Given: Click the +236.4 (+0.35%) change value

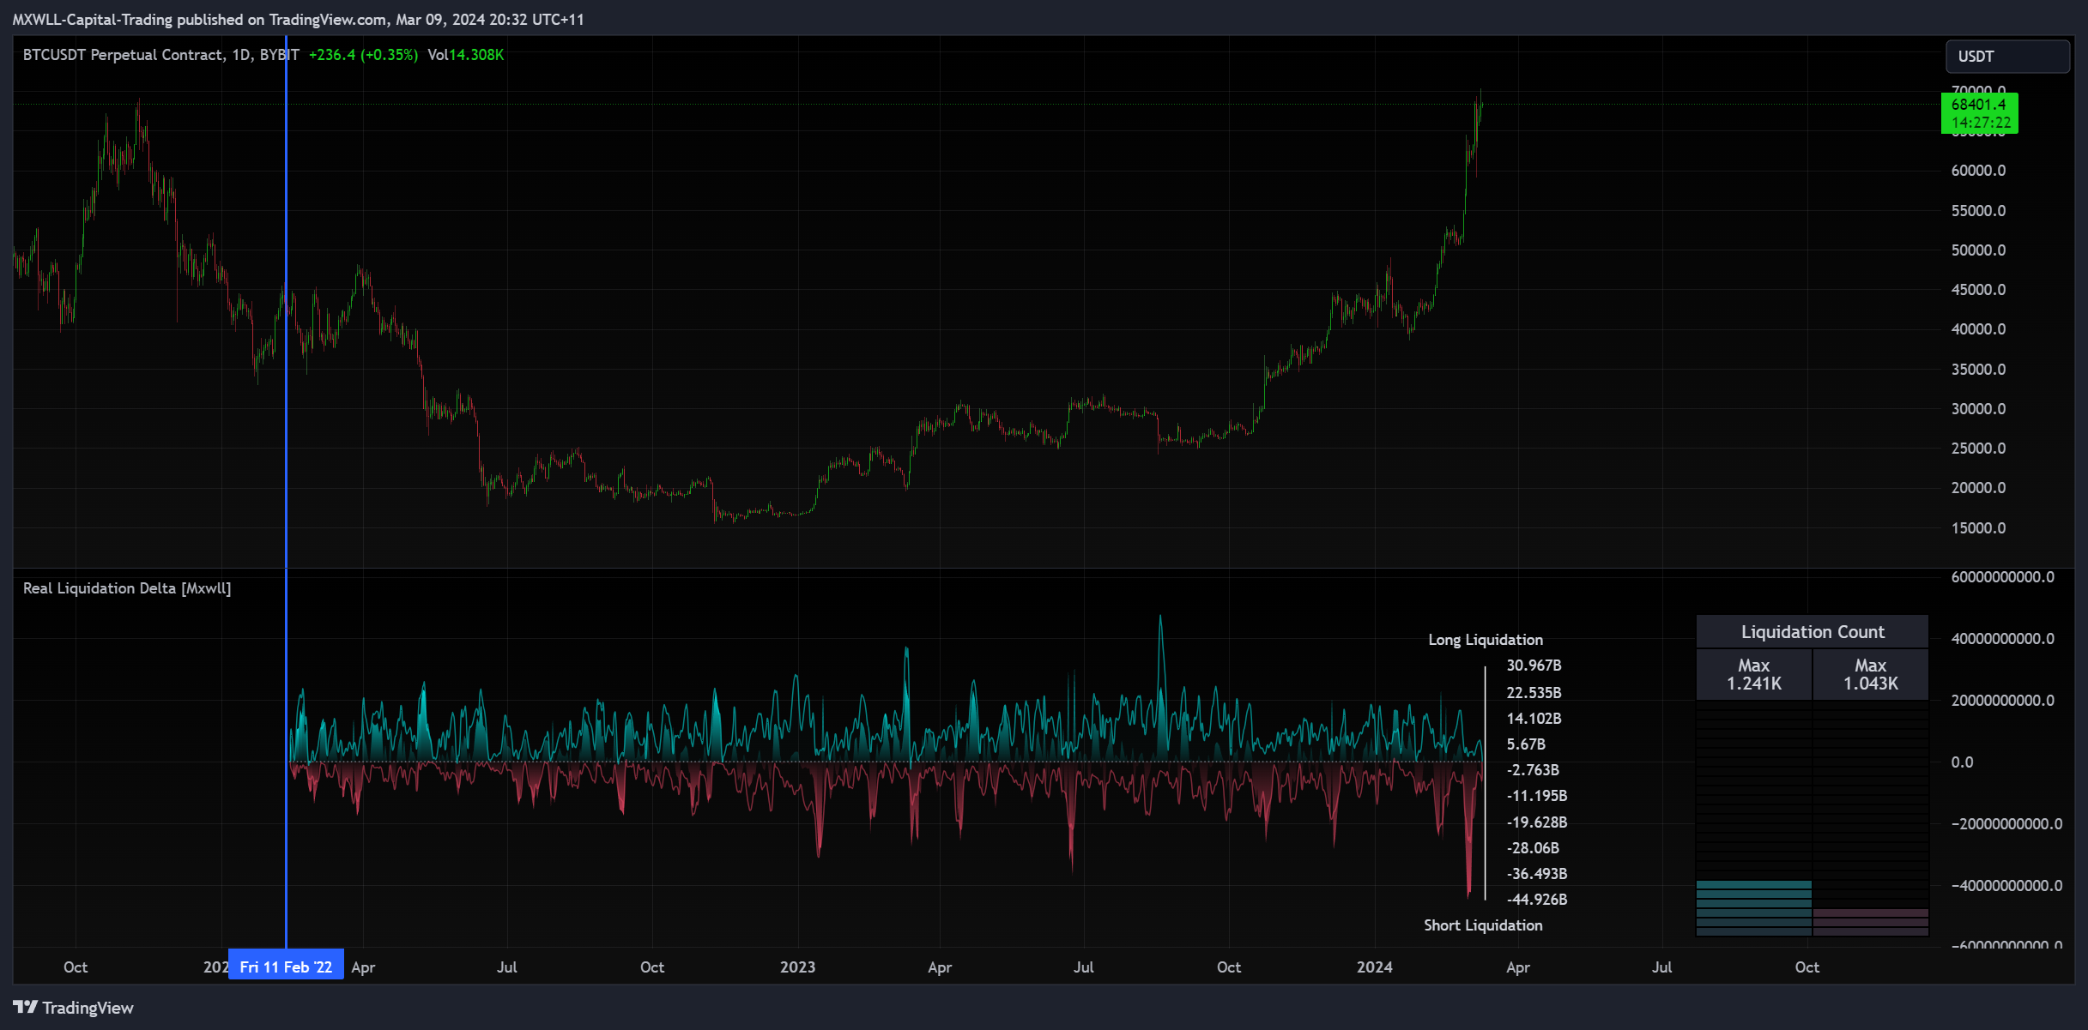Looking at the screenshot, I should point(363,55).
